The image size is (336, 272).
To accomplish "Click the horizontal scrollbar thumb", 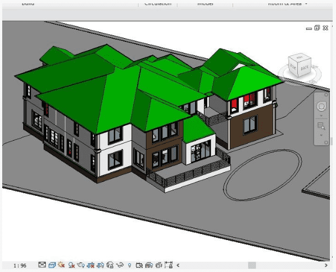I will point(251,265).
